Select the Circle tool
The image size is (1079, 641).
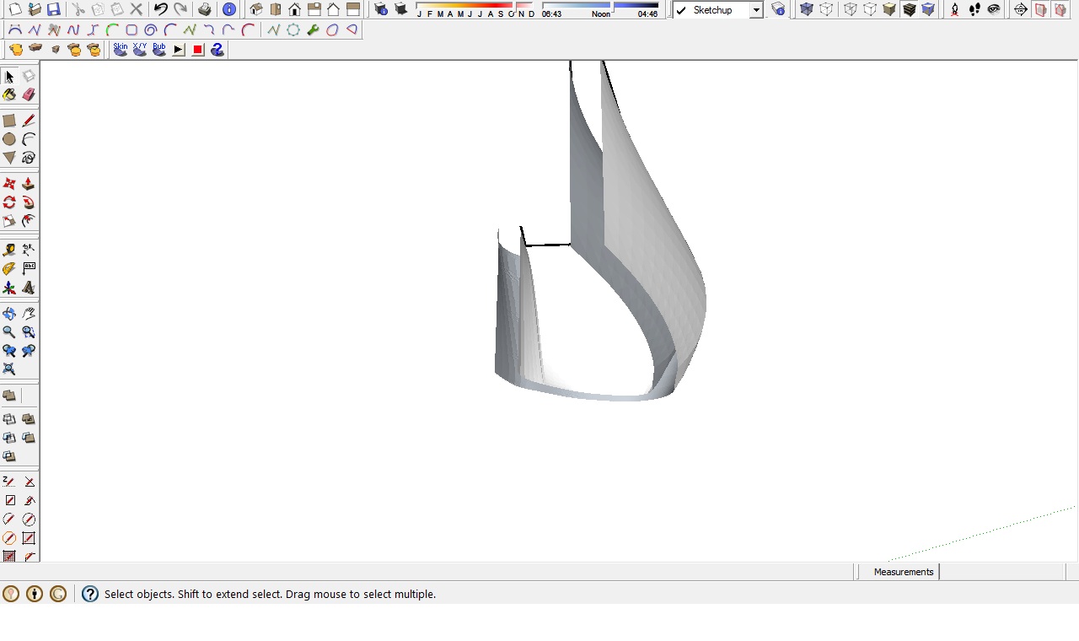[x=9, y=139]
